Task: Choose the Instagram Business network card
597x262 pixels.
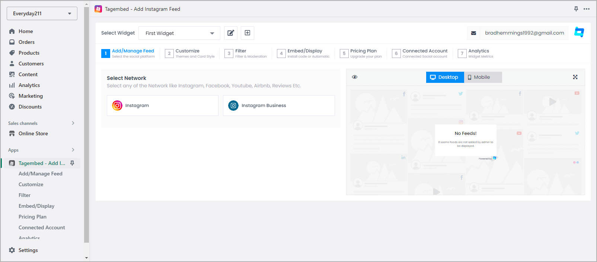Action: tap(279, 106)
